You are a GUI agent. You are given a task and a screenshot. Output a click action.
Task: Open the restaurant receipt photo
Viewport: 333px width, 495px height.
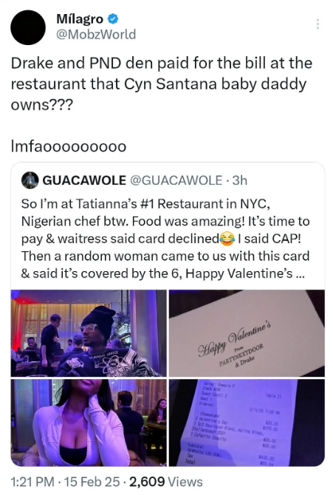click(247, 423)
